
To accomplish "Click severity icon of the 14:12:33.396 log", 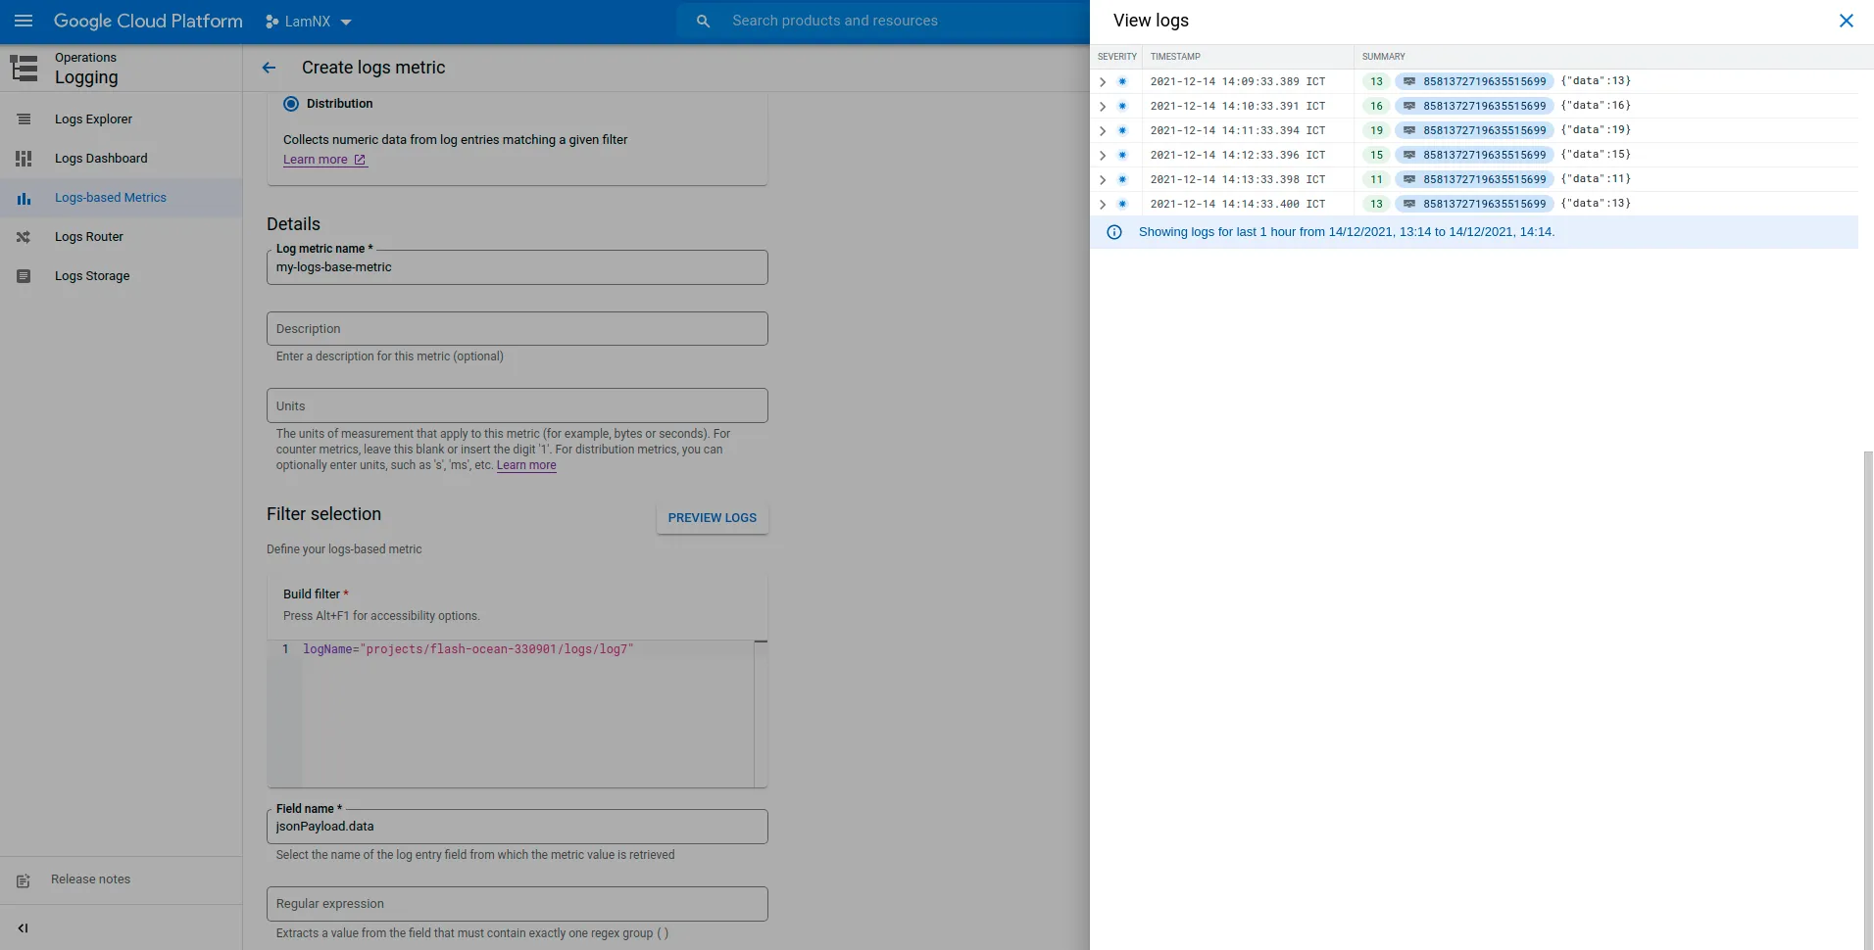I will coord(1122,155).
